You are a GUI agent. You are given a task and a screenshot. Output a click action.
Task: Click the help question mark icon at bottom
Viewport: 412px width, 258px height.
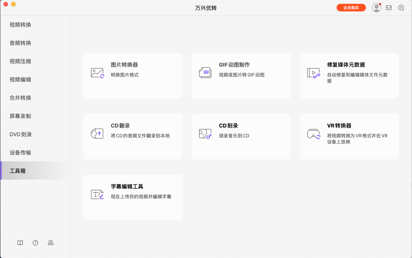point(35,243)
